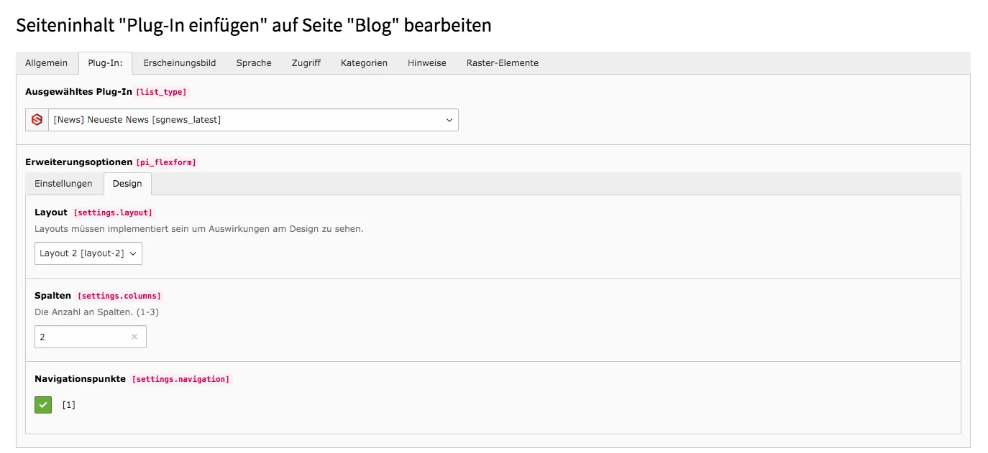The height and width of the screenshot is (453, 988).
Task: Switch to the Einstellungen sub-tab
Action: coord(64,184)
